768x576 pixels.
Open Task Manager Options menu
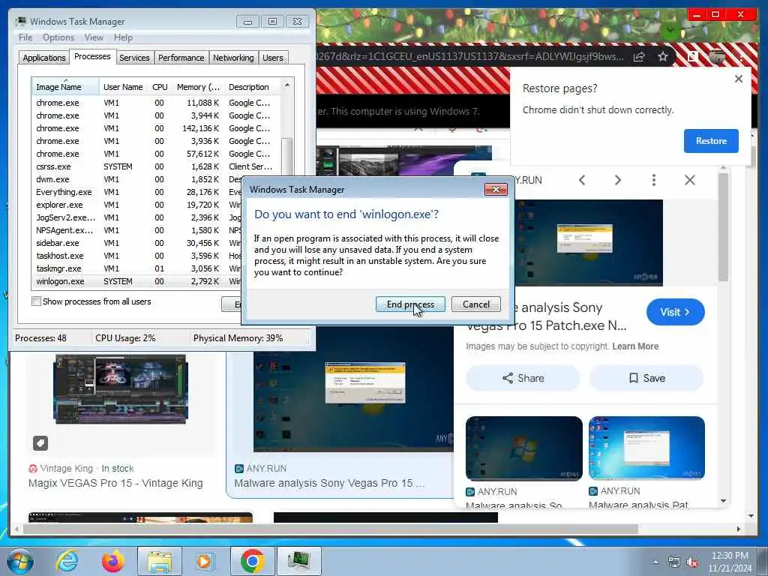click(58, 37)
